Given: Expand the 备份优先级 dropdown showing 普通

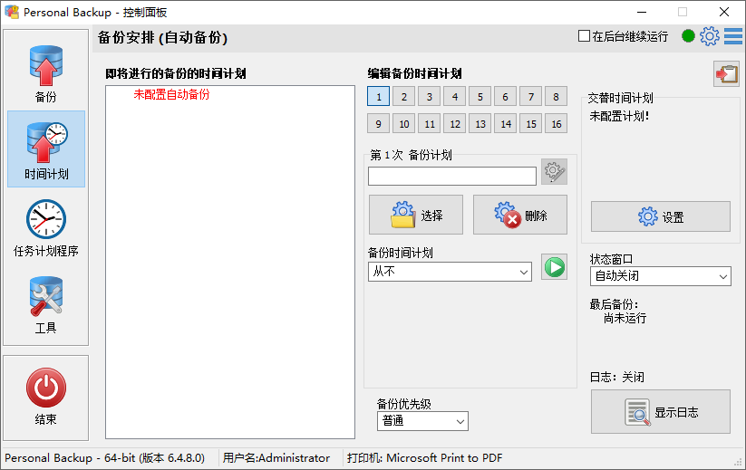Looking at the screenshot, I should click(x=422, y=421).
